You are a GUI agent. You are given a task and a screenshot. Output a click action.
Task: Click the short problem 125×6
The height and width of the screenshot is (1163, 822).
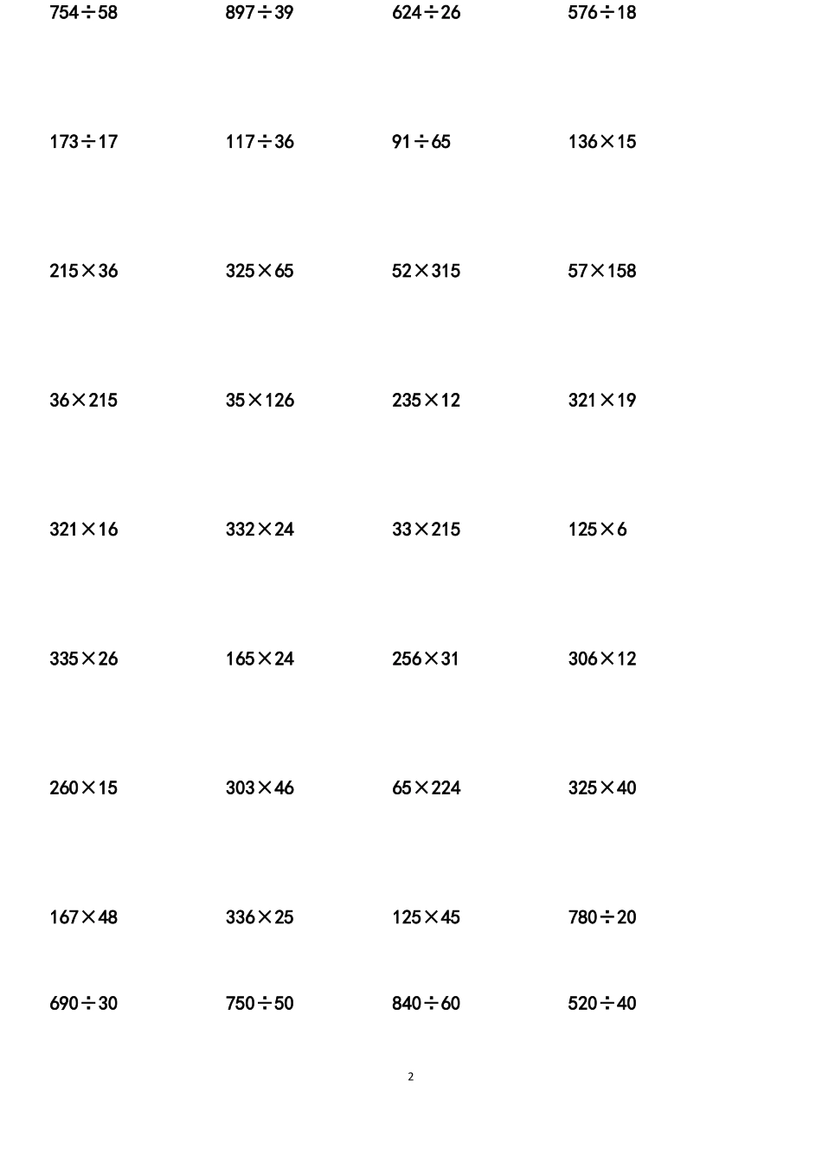click(597, 530)
